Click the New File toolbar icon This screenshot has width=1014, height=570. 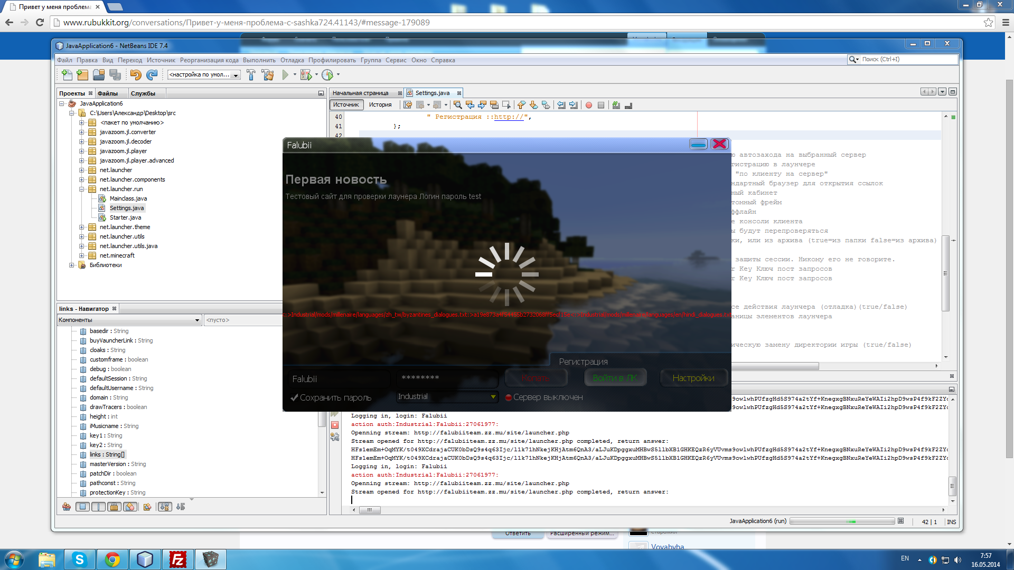point(67,75)
